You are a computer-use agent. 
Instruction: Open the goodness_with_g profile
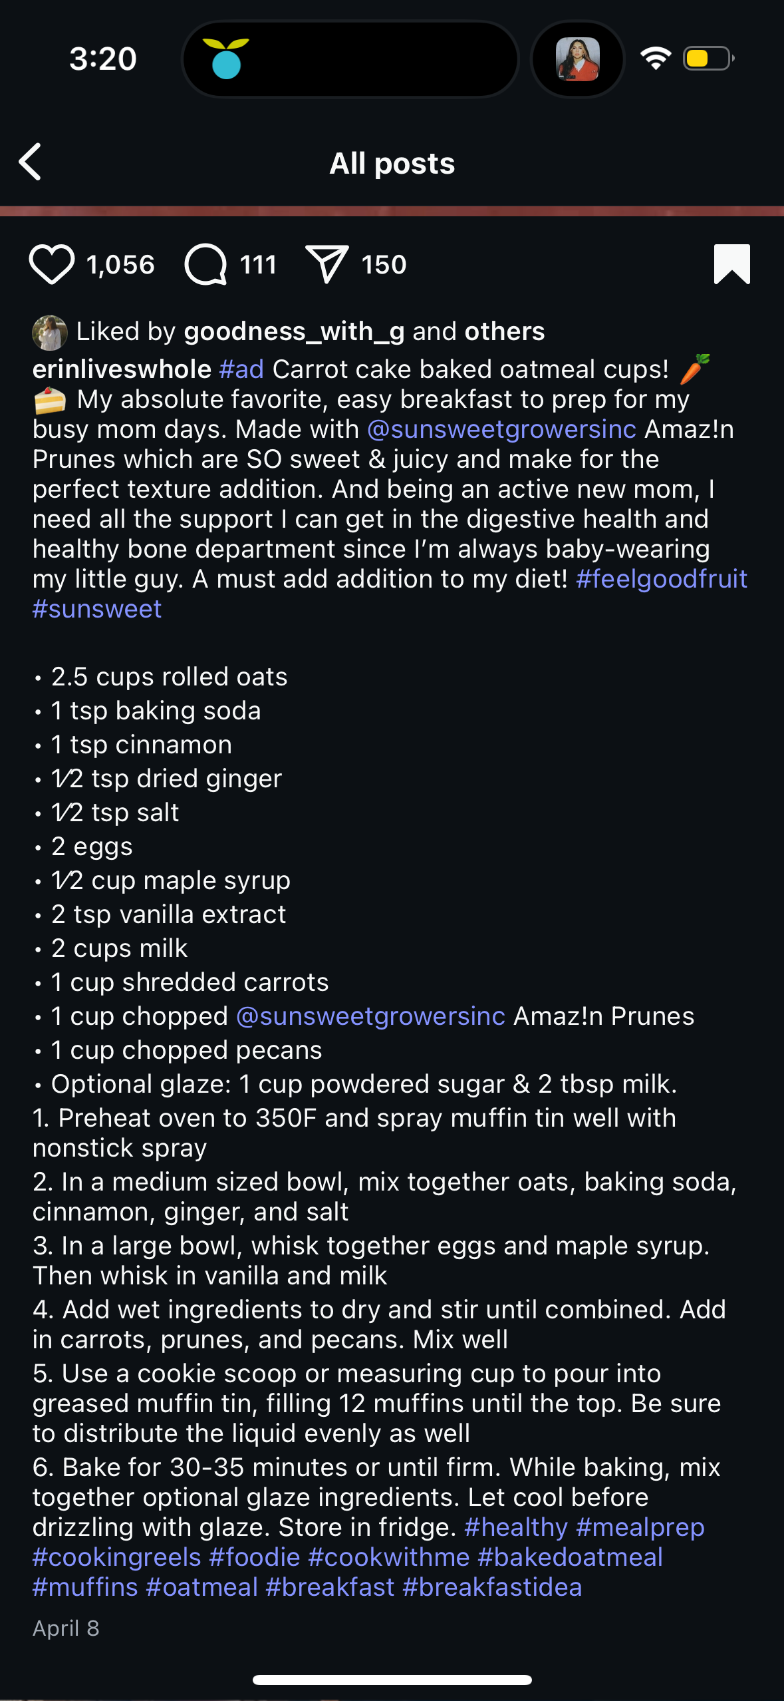[x=294, y=331]
